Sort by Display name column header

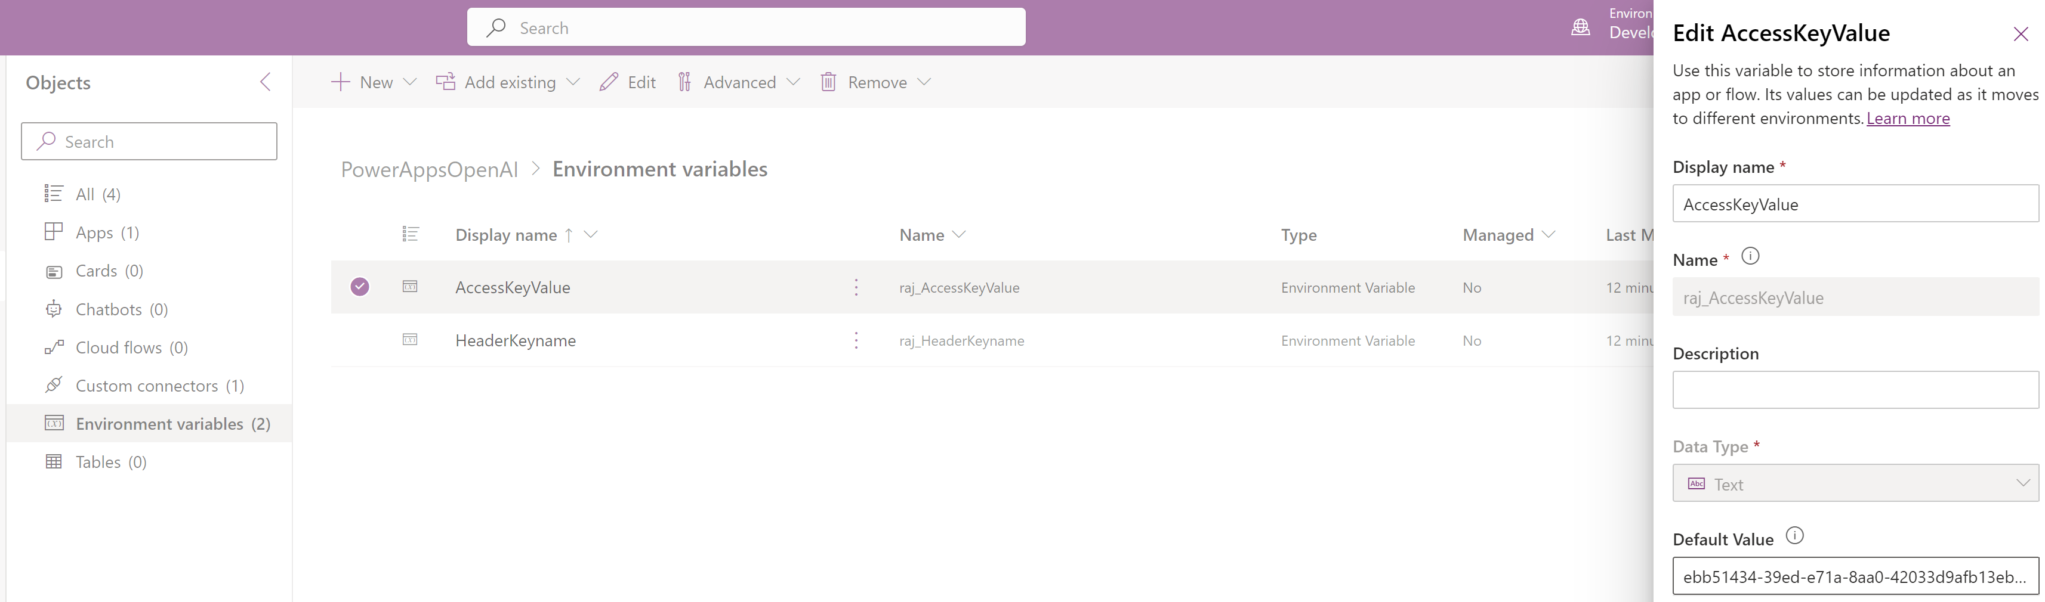[x=505, y=235]
